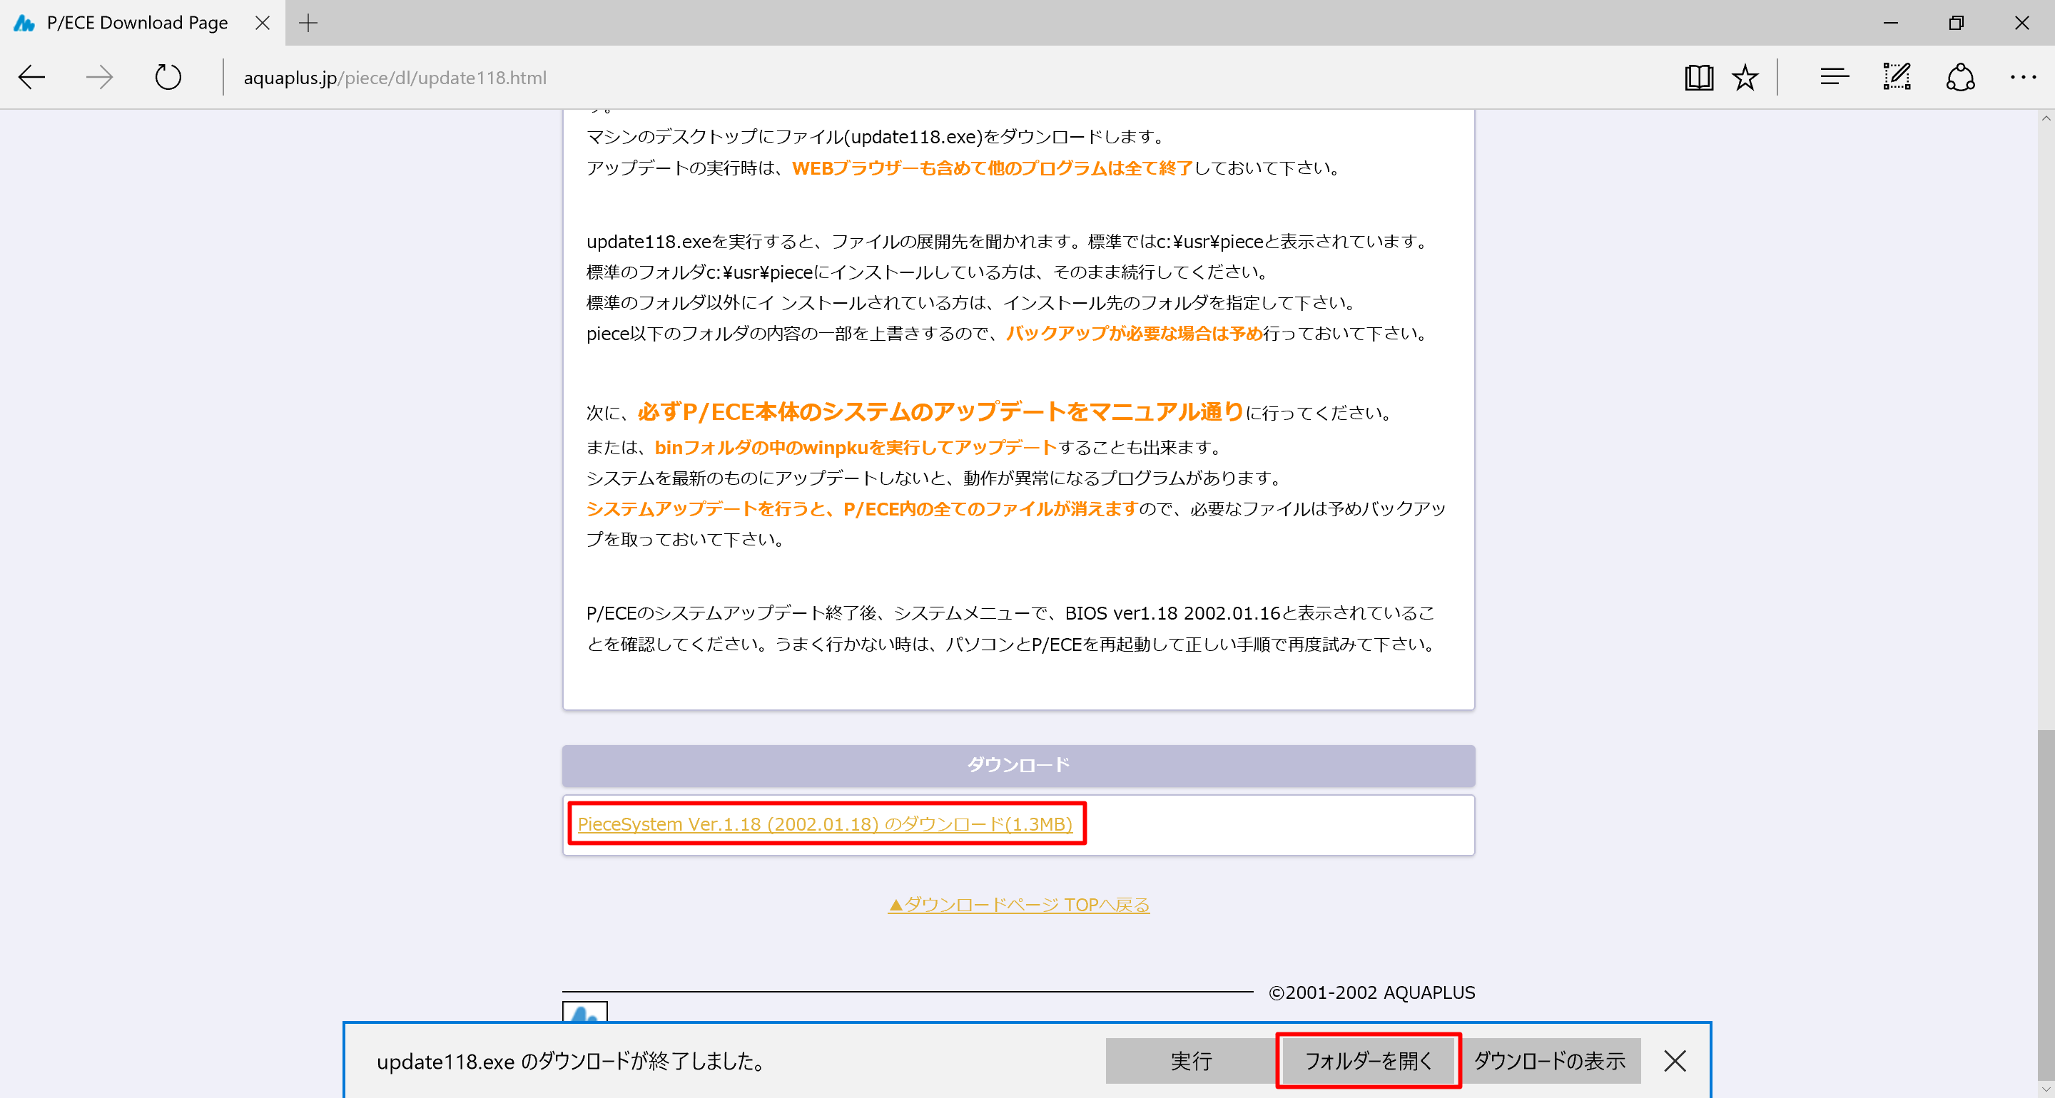Go back to previous page
This screenshot has height=1098, width=2055.
point(32,77)
